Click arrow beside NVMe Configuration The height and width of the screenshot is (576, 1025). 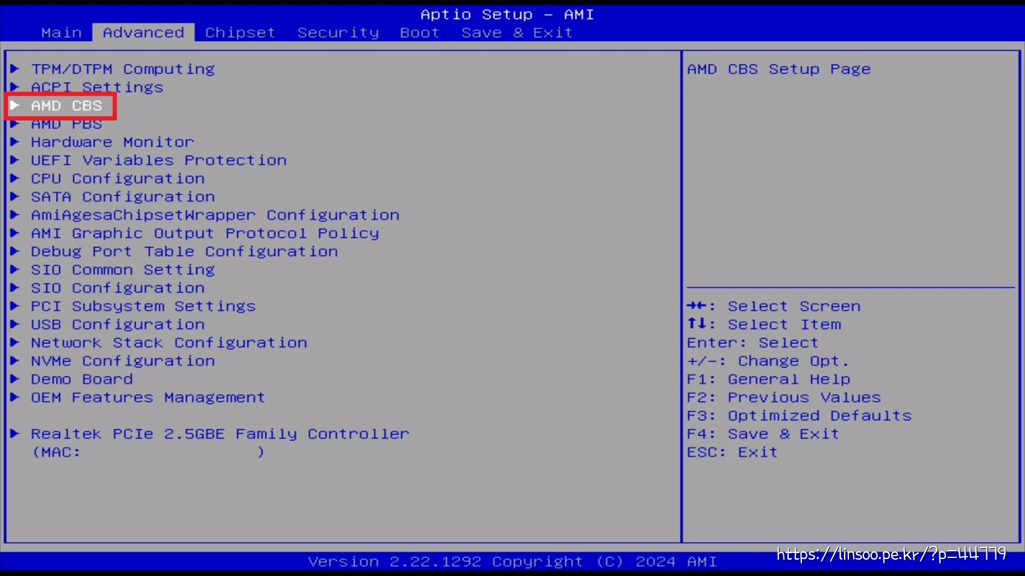point(15,361)
